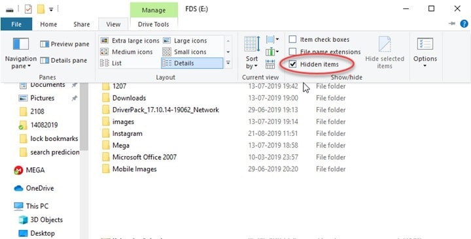The height and width of the screenshot is (239, 471).
Task: Open the Group by dropdown icon
Action: [x=272, y=39]
